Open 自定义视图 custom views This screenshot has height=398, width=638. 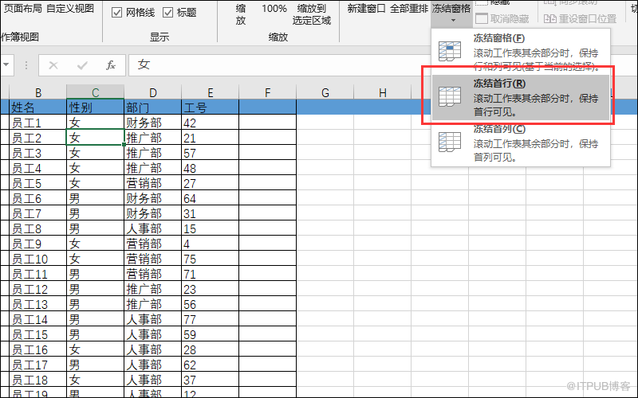(x=70, y=9)
